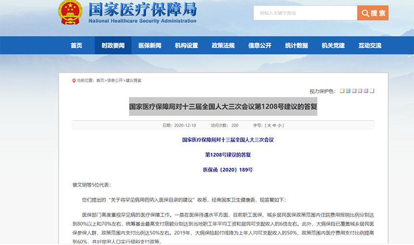414x245 pixels.
Task: Click the date text 2020-12-10
Action: click(x=185, y=126)
